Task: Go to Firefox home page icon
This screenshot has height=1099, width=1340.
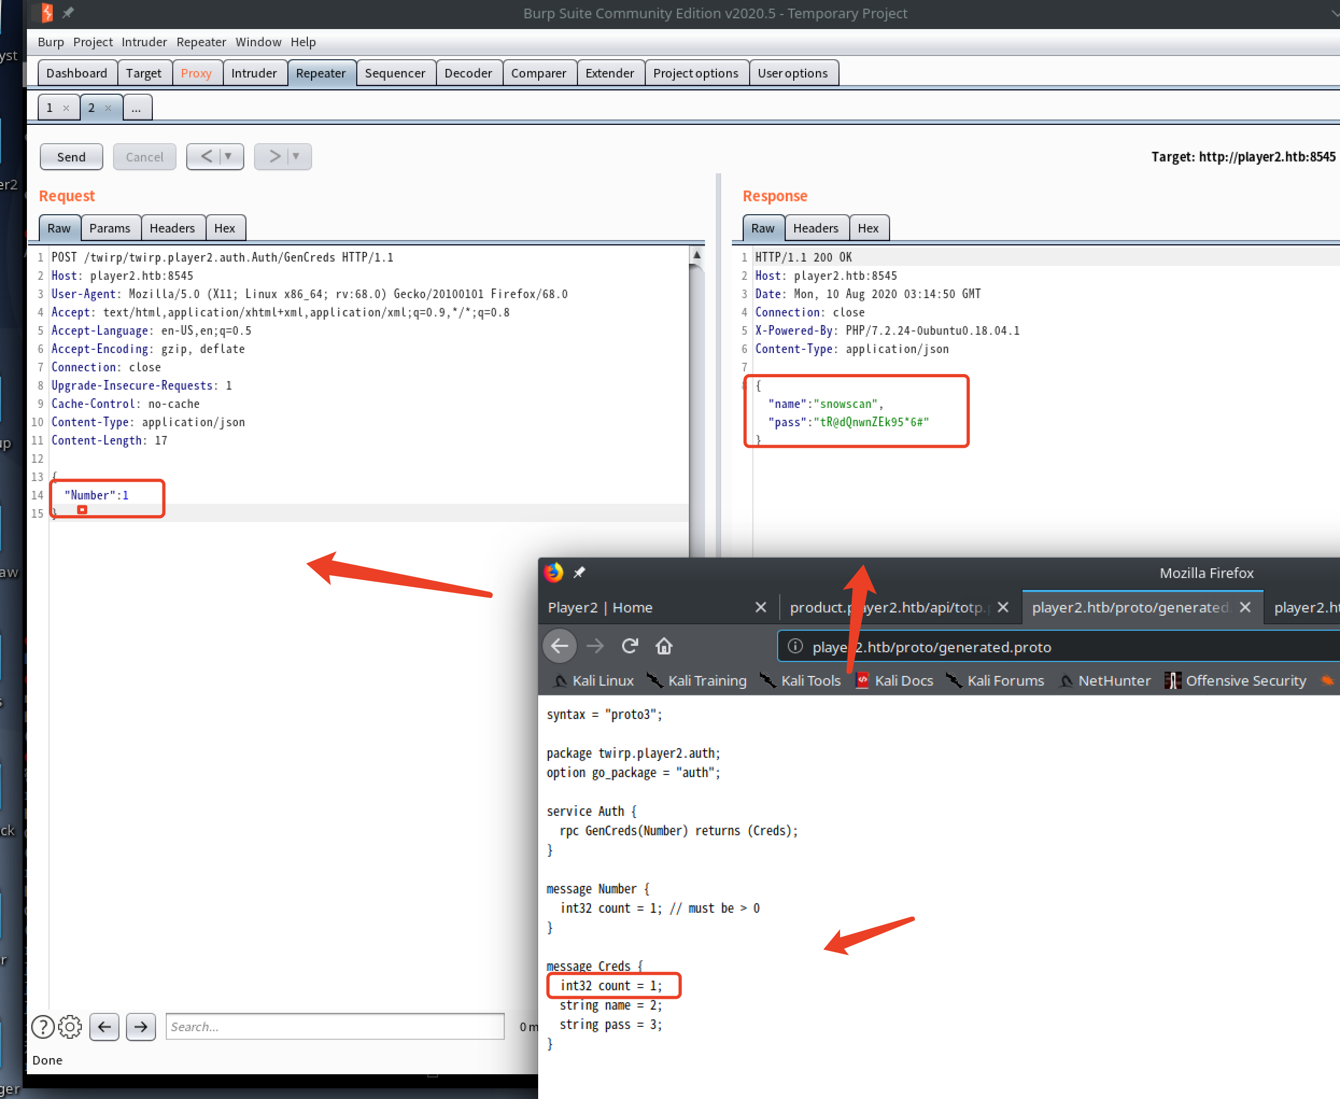Action: coord(664,646)
